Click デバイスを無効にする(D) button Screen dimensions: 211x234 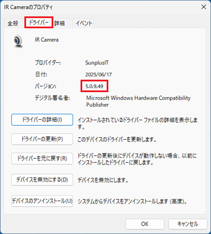(x=42, y=180)
